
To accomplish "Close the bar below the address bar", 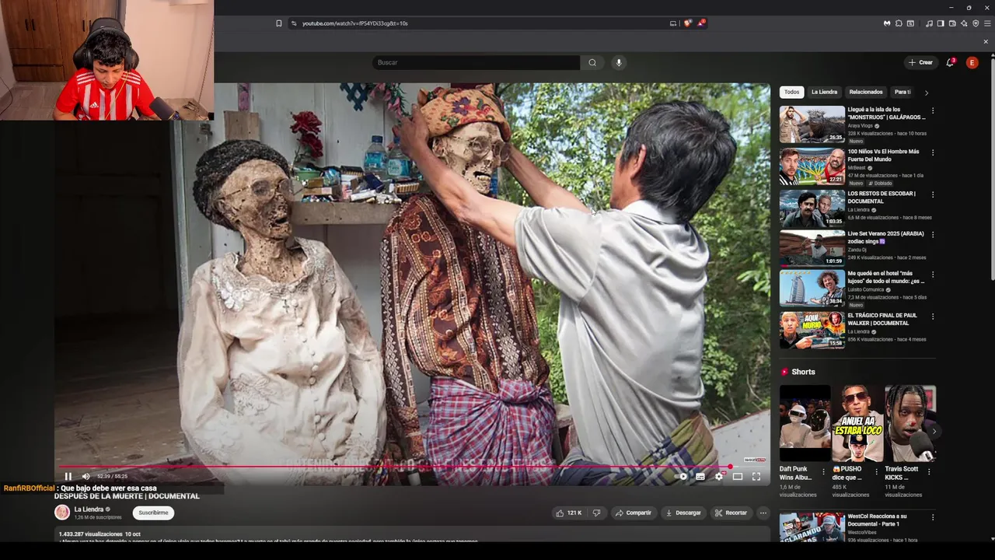I will point(986,42).
